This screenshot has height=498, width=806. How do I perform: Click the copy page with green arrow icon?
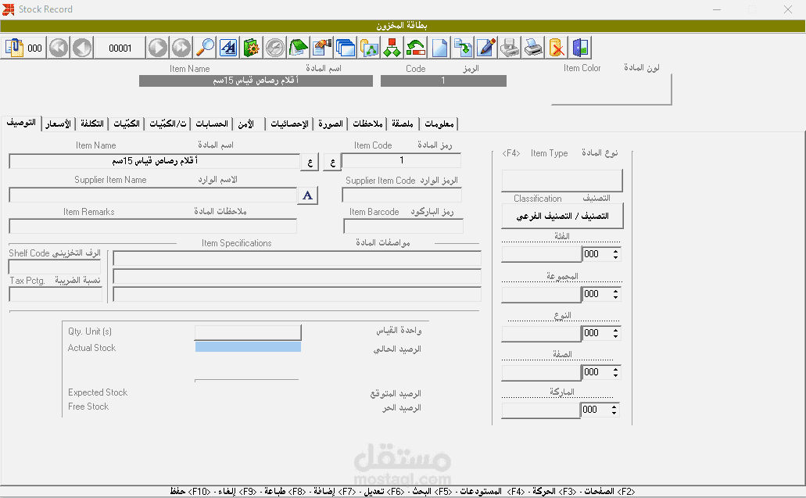click(463, 48)
